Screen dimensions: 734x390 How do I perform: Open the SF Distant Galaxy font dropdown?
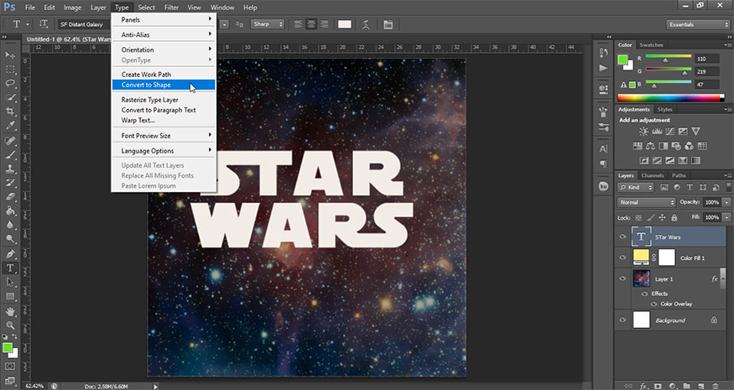[x=84, y=24]
